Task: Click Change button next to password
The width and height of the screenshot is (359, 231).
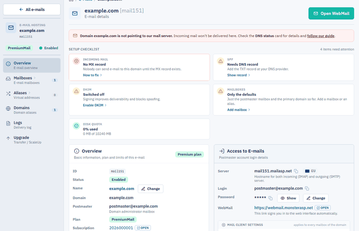Action: 316,198
